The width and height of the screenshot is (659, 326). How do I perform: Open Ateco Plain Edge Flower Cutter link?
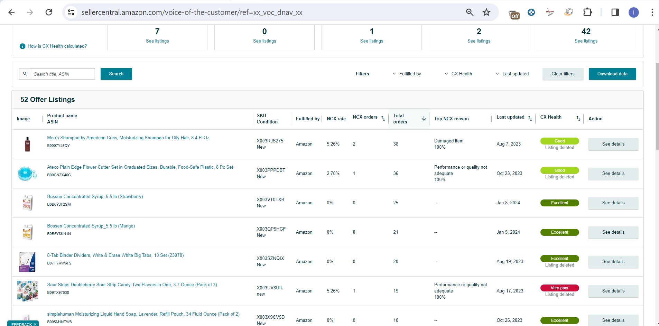pyautogui.click(x=140, y=167)
